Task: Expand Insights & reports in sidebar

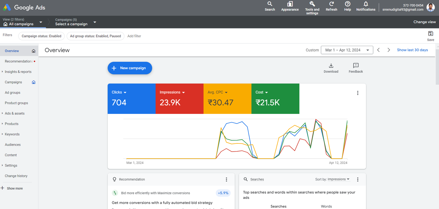Action: [18, 72]
